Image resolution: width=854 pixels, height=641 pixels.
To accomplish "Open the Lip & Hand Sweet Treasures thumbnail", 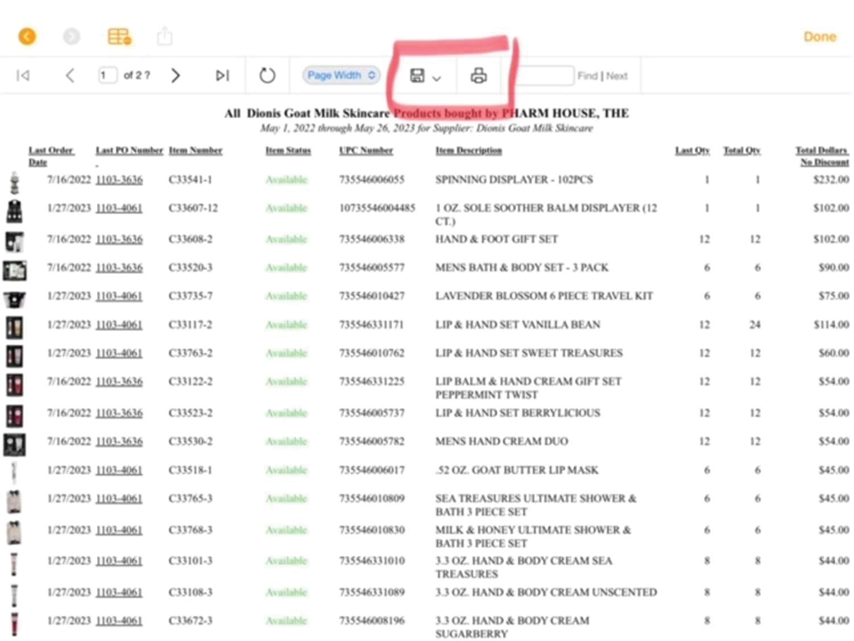I will point(14,356).
